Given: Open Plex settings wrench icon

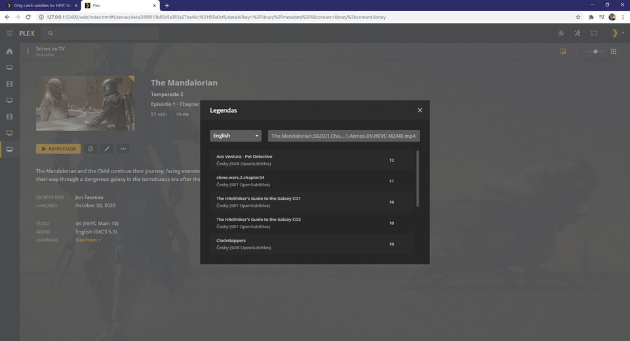Looking at the screenshot, I should tap(578, 33).
